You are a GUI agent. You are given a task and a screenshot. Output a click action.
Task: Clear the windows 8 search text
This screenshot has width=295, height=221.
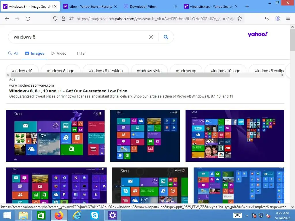point(151,37)
